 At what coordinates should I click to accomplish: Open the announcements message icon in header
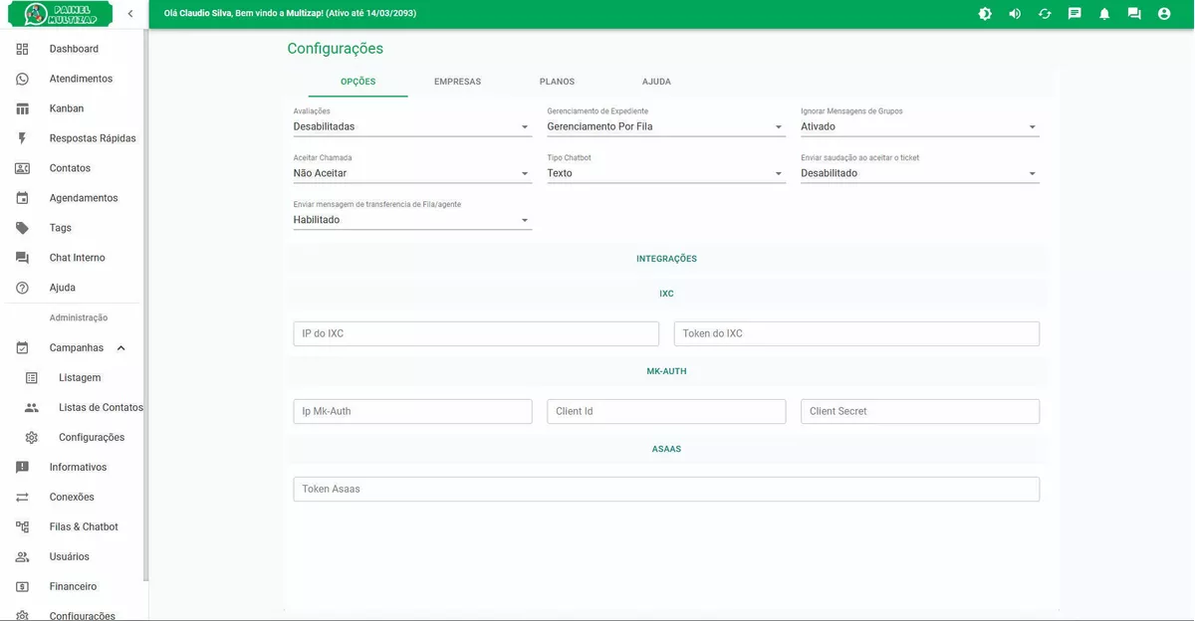pyautogui.click(x=1075, y=14)
